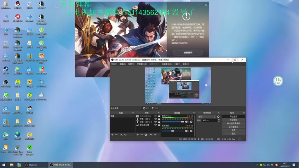299x168 pixels.
Task: Mute the 桌面音频 audio channel
Action: coord(187,131)
